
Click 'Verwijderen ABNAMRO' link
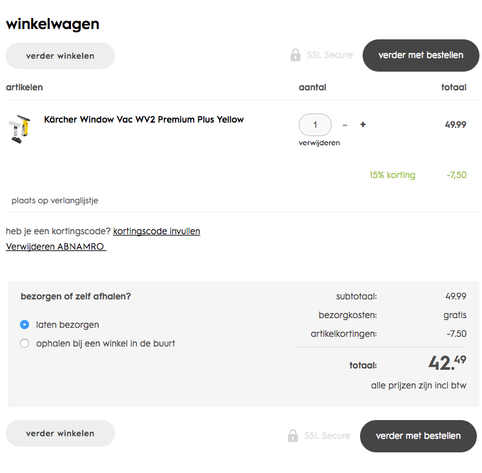55,247
